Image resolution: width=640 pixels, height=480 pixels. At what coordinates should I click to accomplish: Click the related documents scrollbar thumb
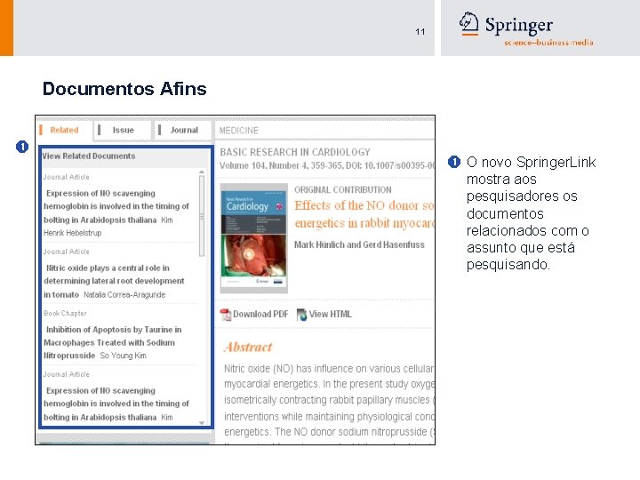[202, 216]
